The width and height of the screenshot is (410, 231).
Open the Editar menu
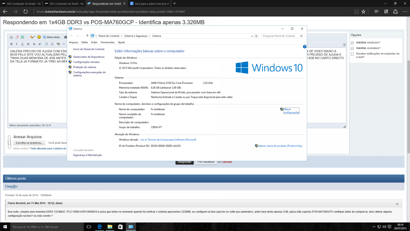85,42
